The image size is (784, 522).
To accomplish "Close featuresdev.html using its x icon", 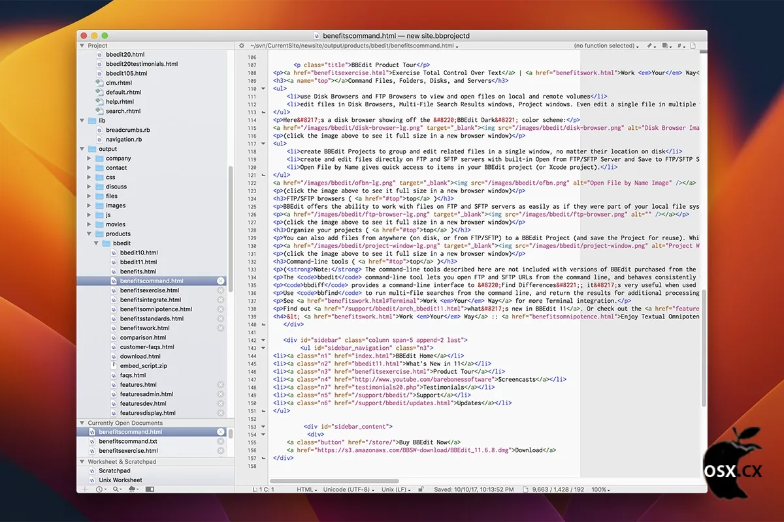I will (x=221, y=404).
